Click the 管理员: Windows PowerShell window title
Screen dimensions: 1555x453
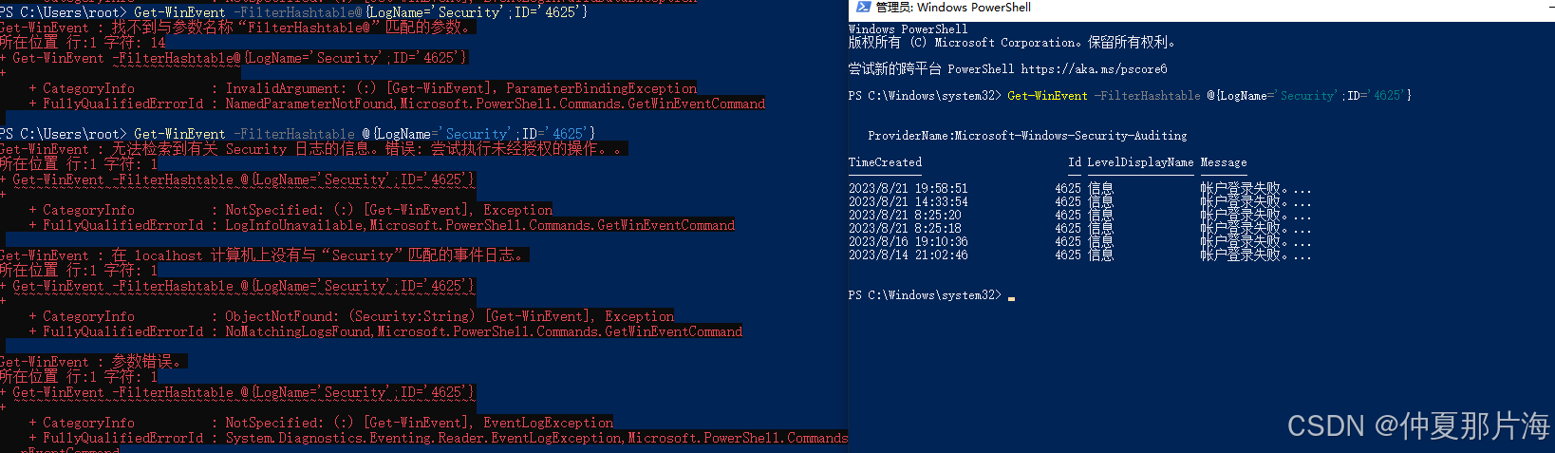tap(953, 8)
